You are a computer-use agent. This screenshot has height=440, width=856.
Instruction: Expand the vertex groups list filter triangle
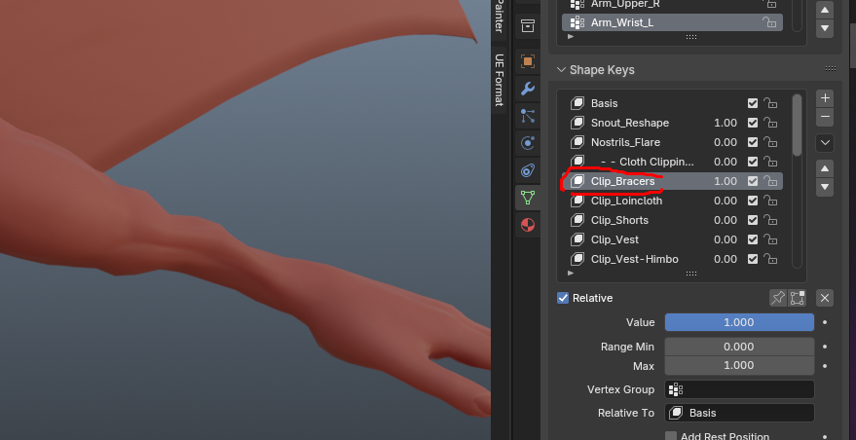(x=571, y=37)
